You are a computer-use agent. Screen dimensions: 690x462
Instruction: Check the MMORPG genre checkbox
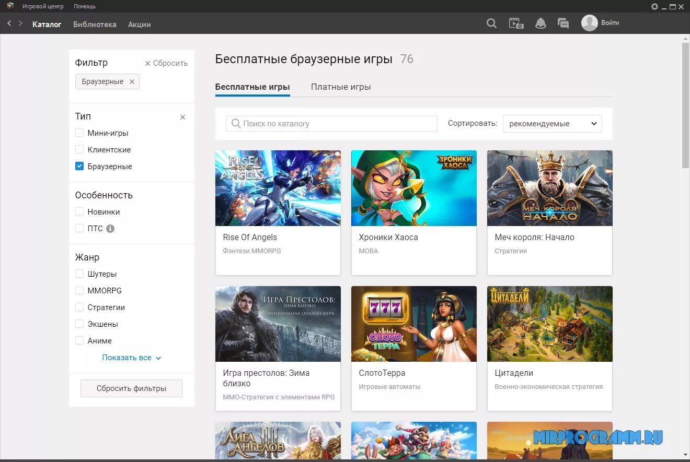[x=79, y=291]
